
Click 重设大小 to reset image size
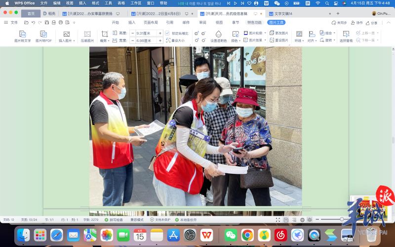coord(175,41)
